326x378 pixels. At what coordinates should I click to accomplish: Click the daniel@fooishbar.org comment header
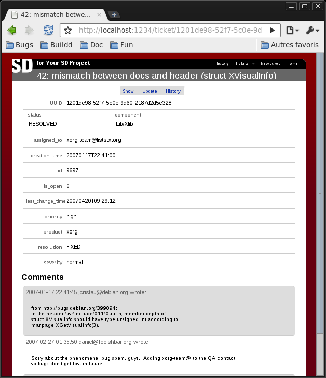pos(88,342)
